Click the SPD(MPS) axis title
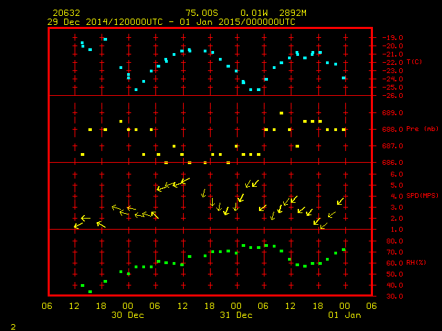Image resolution: width=442 pixels, height=331 pixels. tap(422, 195)
